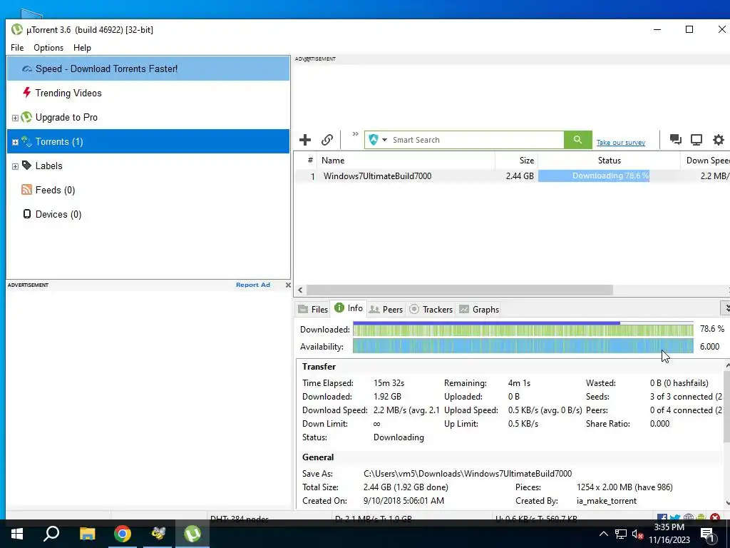Add torrent from URL link icon
730x548 pixels.
pos(327,140)
